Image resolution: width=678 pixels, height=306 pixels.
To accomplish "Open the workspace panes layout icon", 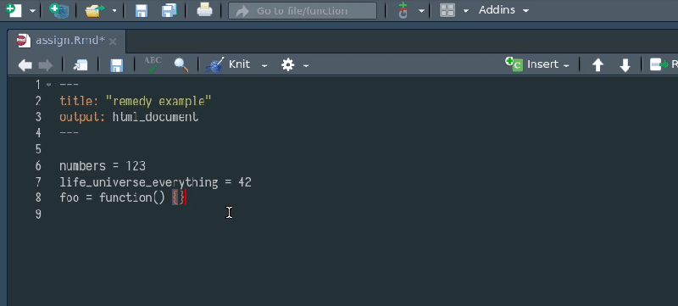I will coord(447,10).
